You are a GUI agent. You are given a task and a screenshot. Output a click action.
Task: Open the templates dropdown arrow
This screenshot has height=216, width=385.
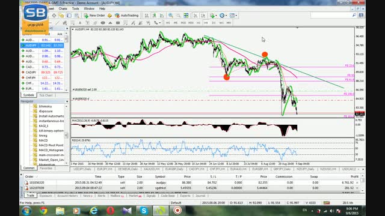point(236,16)
